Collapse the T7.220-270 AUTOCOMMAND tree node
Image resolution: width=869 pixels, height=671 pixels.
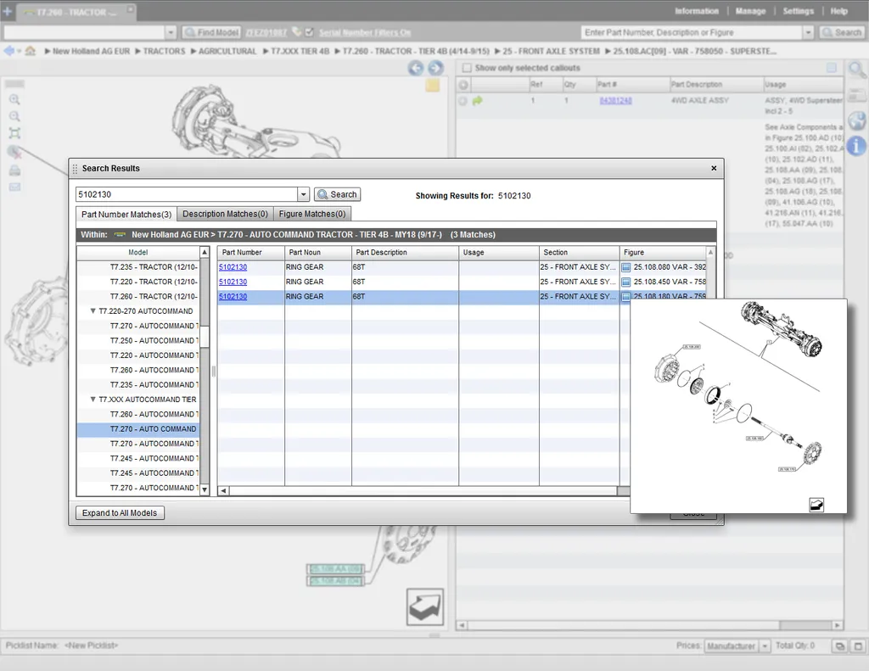[x=93, y=311]
